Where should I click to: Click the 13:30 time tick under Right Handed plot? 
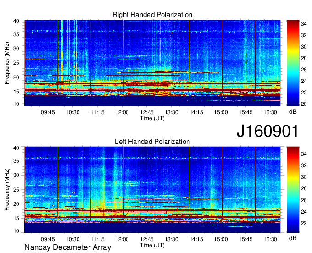click(172, 112)
